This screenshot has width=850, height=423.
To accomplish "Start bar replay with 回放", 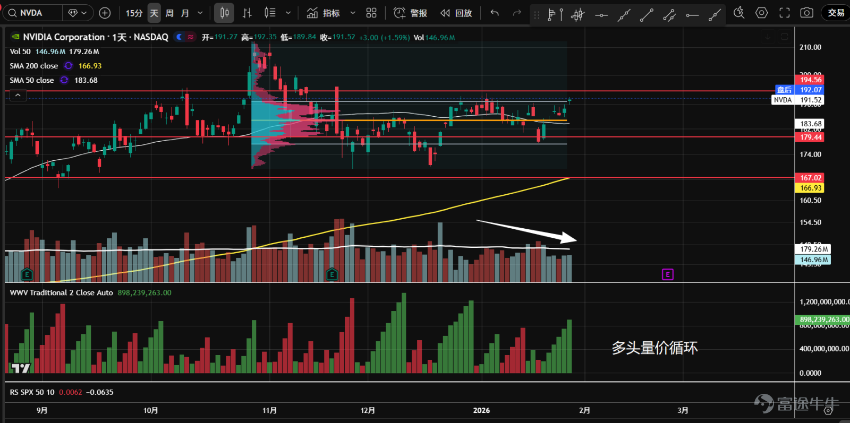I will tap(456, 13).
